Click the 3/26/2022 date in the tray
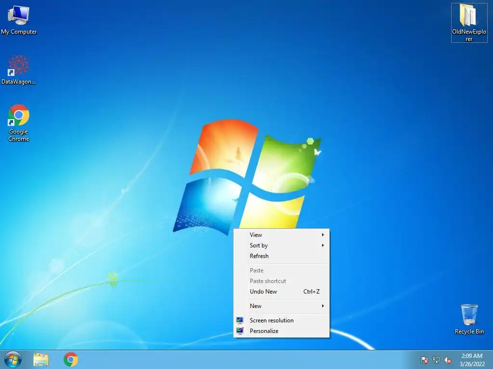The image size is (493, 369). (x=472, y=364)
